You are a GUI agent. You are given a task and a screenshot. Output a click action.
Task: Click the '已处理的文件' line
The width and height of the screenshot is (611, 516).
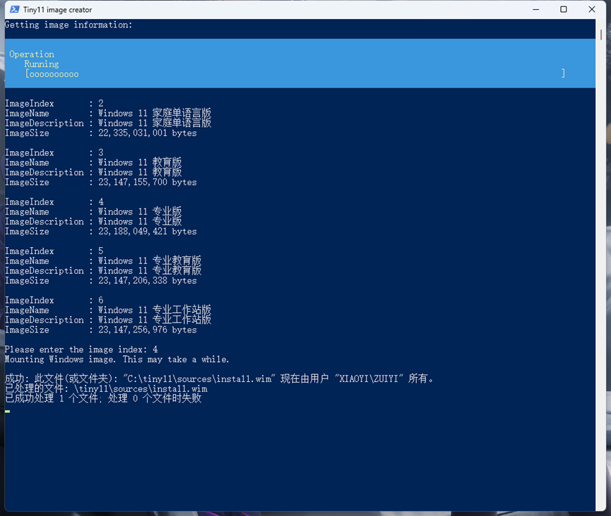click(x=106, y=389)
